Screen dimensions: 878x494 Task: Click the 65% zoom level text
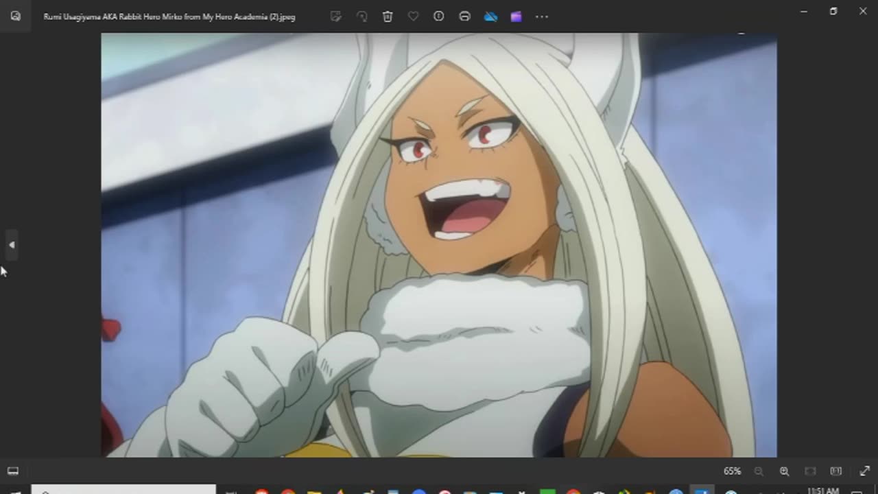[x=732, y=471]
